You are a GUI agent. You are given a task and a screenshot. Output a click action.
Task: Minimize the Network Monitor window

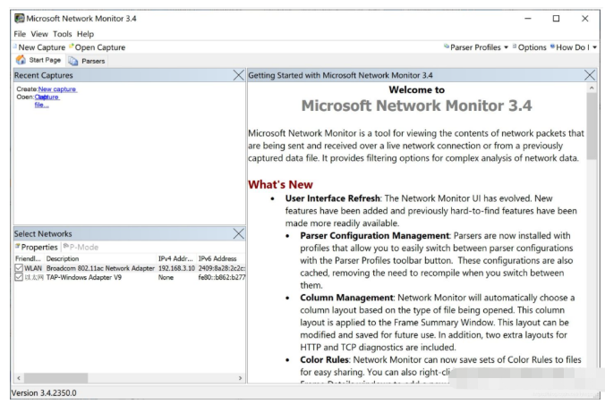pyautogui.click(x=528, y=18)
